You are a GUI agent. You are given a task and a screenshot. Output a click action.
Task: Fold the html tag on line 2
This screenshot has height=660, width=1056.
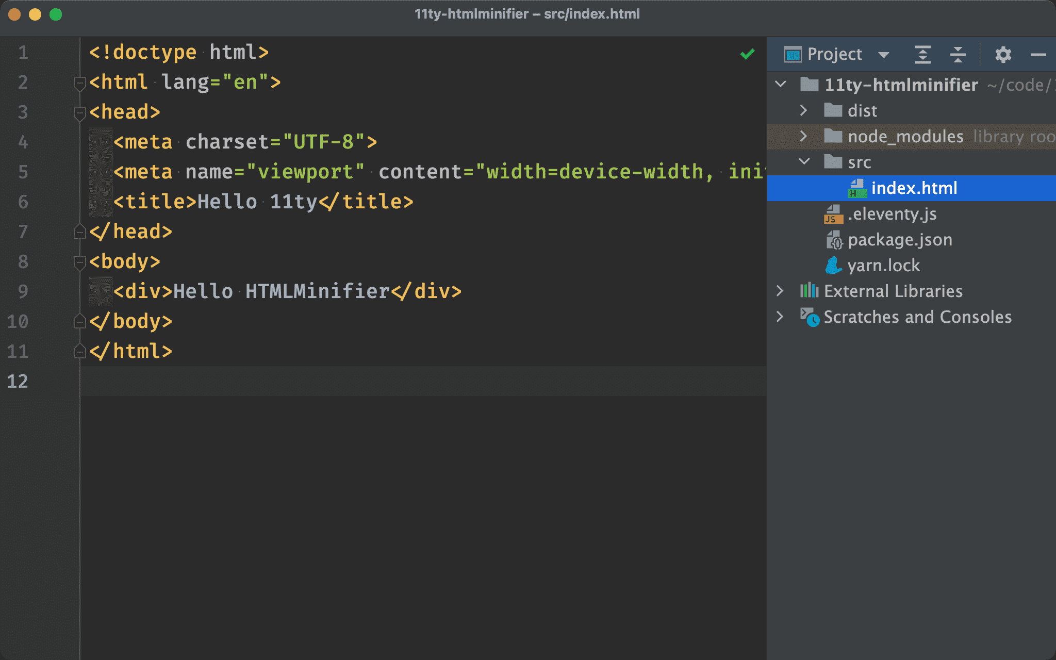pyautogui.click(x=79, y=84)
